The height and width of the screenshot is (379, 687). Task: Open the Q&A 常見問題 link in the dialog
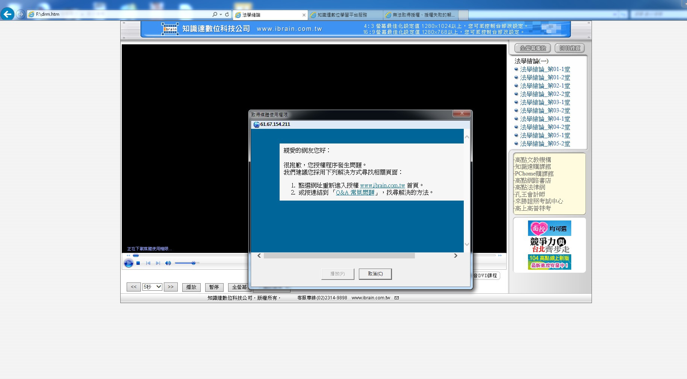355,192
